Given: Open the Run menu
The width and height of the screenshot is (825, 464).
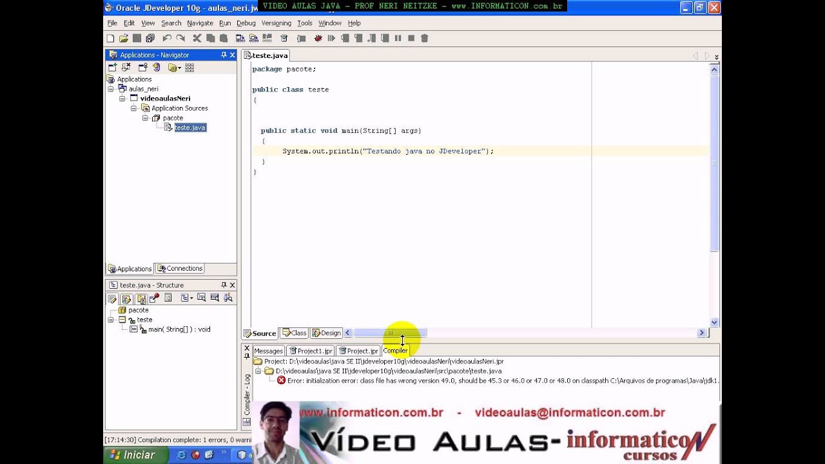Looking at the screenshot, I should tap(225, 23).
